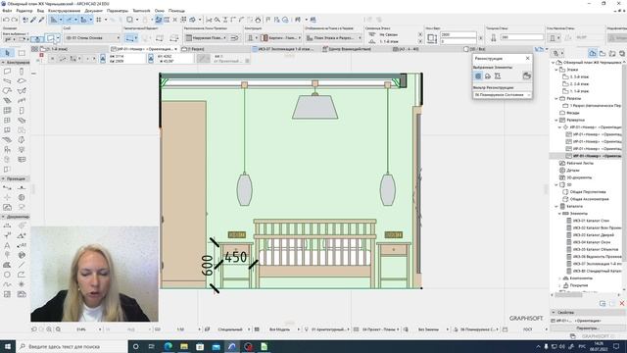Click the red delete X icon in the Navigator
Screen dimensions: 627x353
[x=622, y=303]
